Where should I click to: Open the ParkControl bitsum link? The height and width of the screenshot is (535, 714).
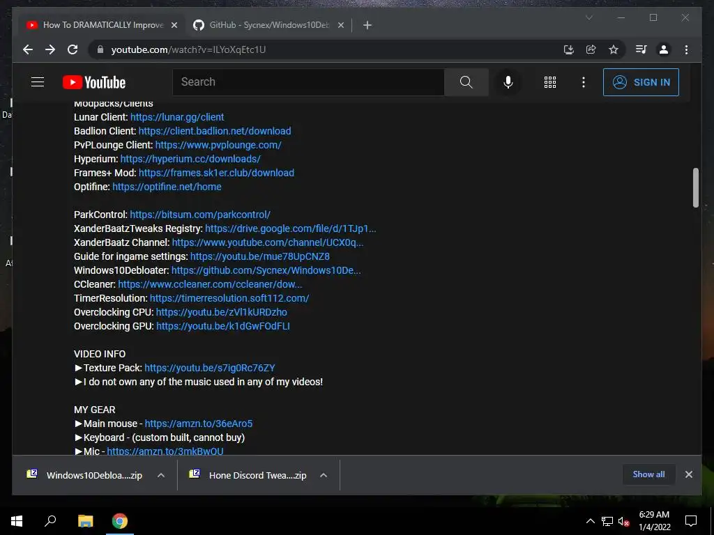click(x=200, y=215)
